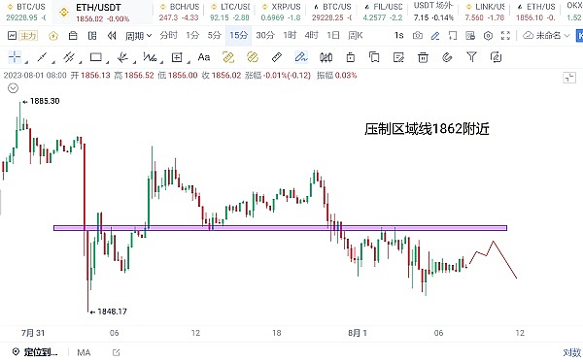Open the briefcase toolbox icon
Viewport: 583px width, 362px height.
[x=73, y=36]
